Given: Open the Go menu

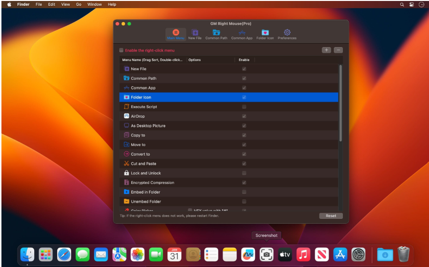Looking at the screenshot, I should 78,4.
